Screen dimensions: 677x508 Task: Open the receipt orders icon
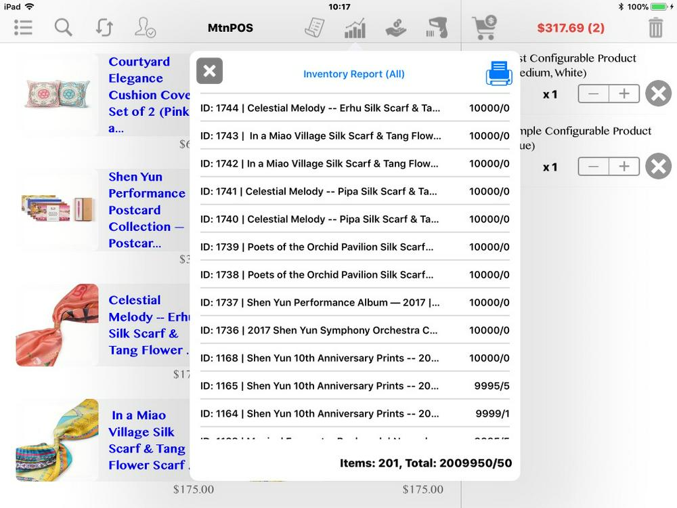click(x=314, y=28)
